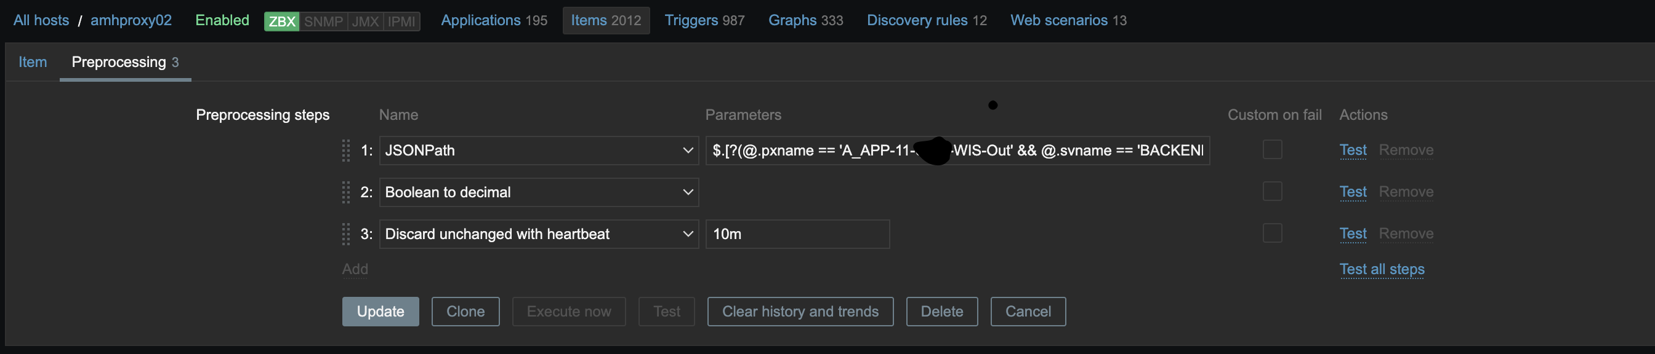Expand the Boolean to decimal dropdown

pos(538,192)
